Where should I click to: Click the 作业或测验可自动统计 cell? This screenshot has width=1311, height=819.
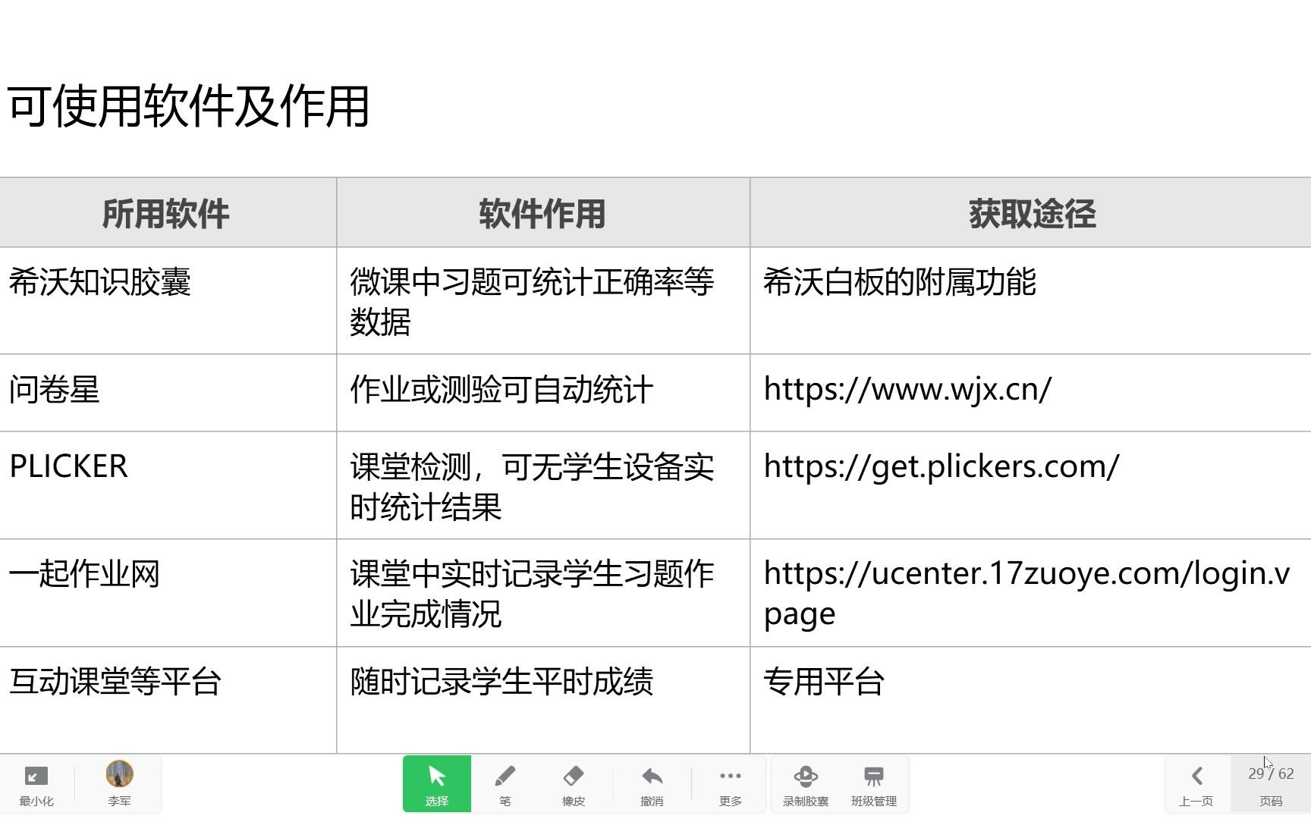(x=543, y=393)
